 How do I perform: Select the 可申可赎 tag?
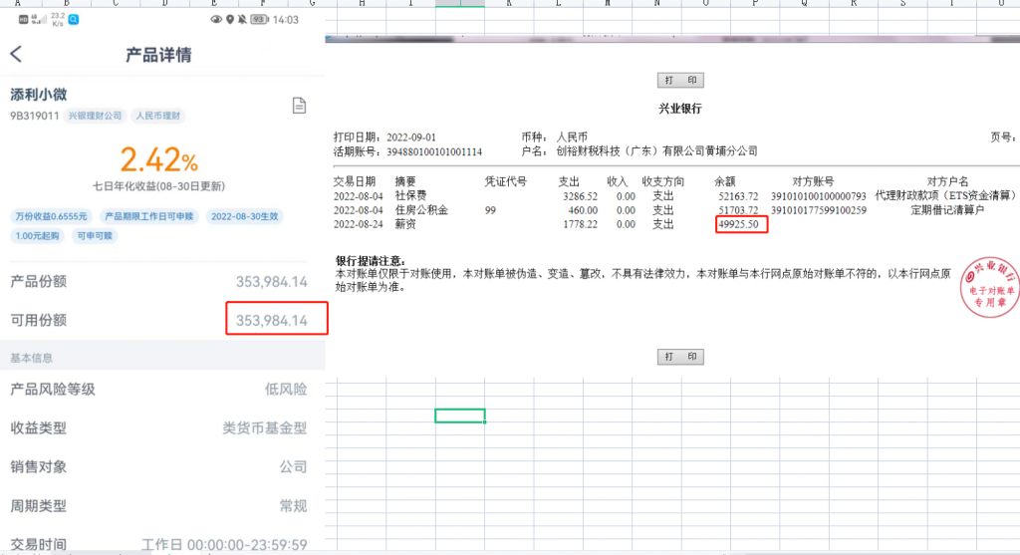[95, 235]
